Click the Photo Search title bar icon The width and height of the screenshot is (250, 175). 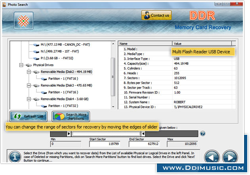[4, 5]
